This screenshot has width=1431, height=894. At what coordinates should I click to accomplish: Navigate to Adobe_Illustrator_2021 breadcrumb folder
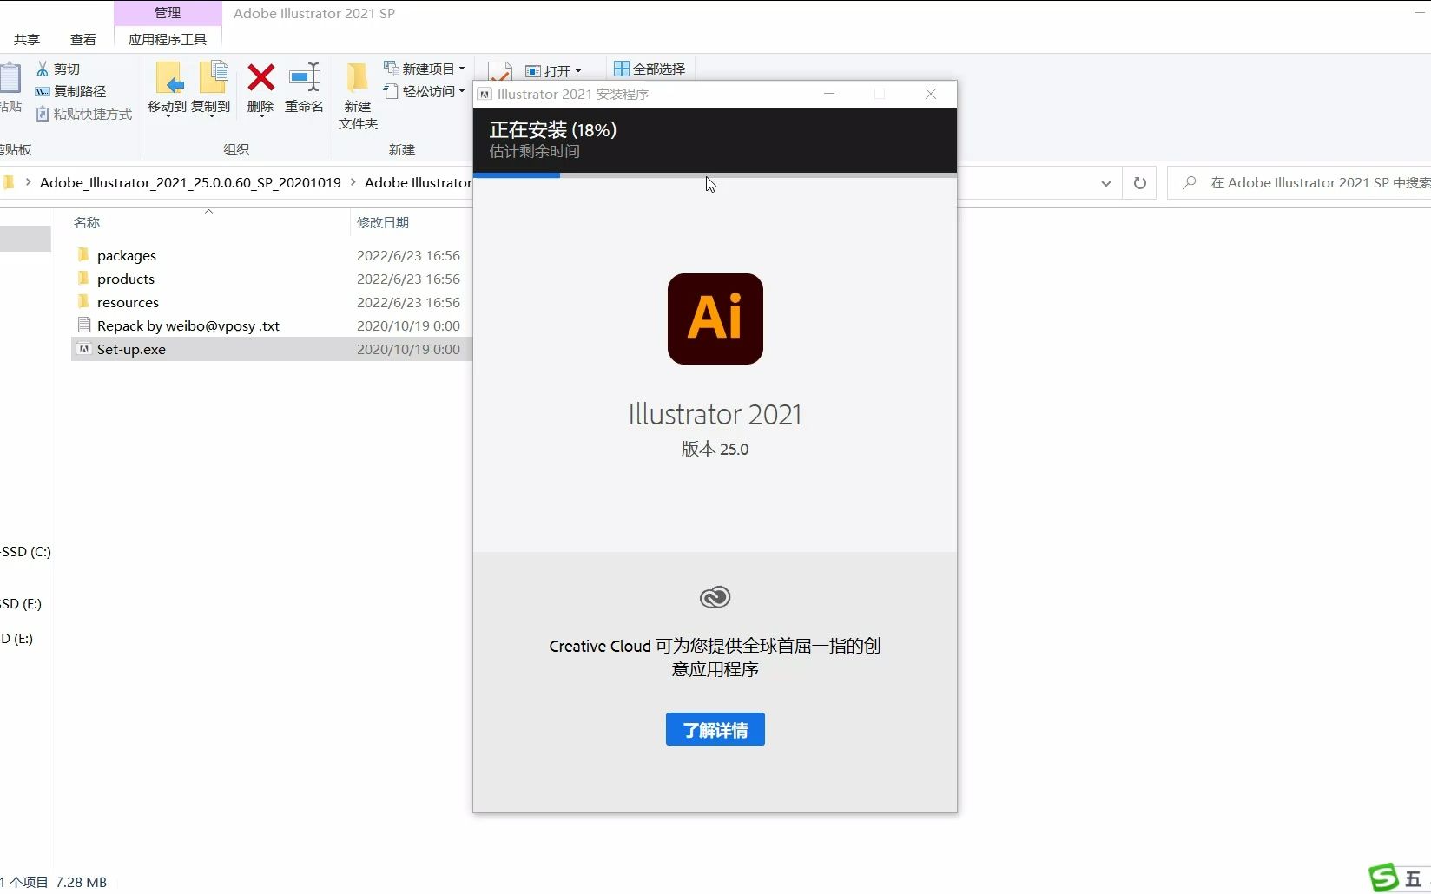click(189, 182)
